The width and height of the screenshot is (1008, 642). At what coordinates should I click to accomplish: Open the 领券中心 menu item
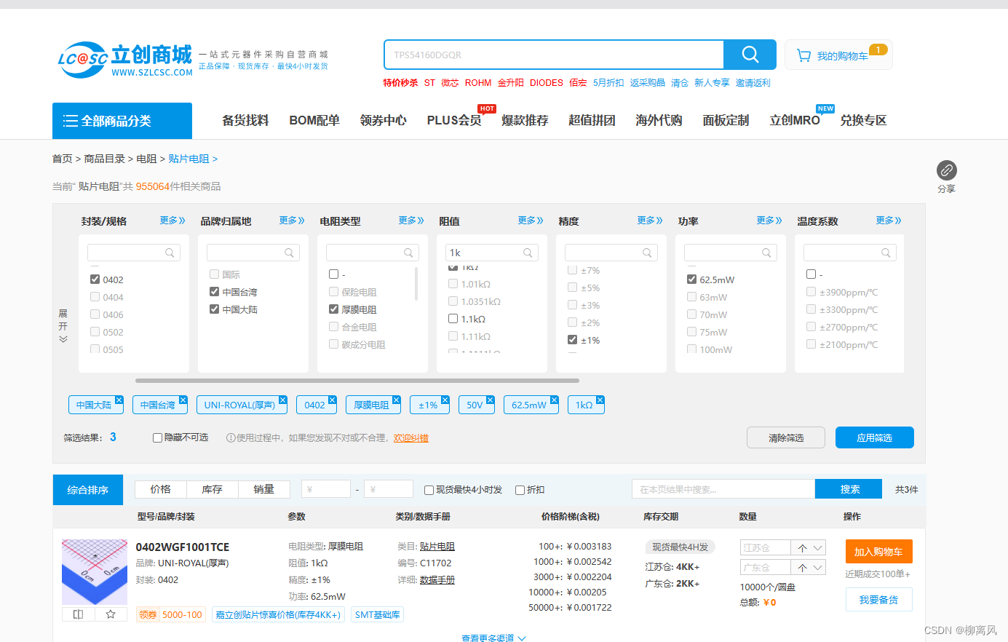coord(383,120)
